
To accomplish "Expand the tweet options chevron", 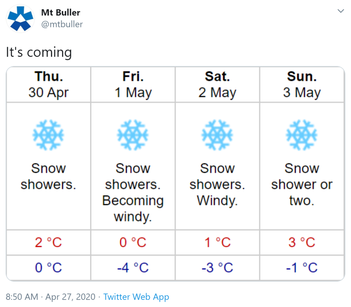I will tap(341, 11).
